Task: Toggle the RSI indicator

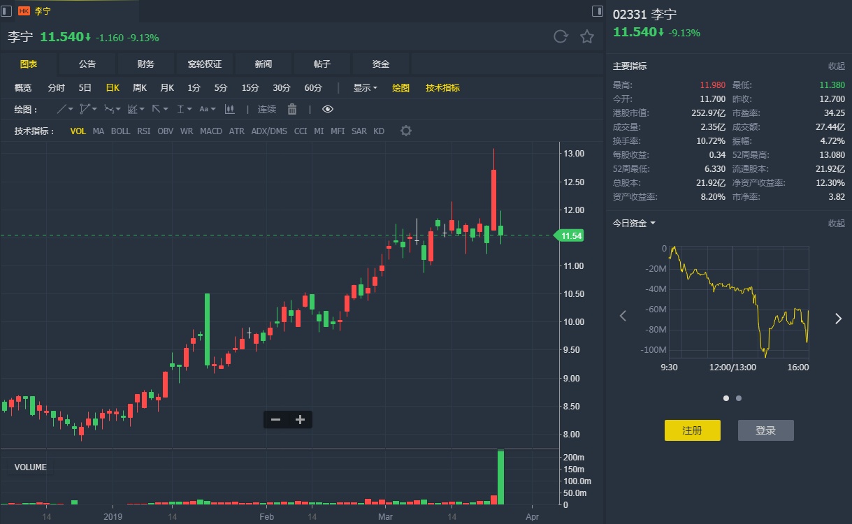Action: click(143, 131)
